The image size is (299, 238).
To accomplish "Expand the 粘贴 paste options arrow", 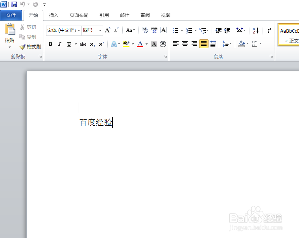I will coord(9,47).
